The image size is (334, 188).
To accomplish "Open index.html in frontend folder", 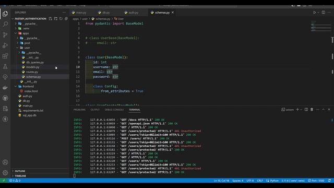I will [31, 91].
